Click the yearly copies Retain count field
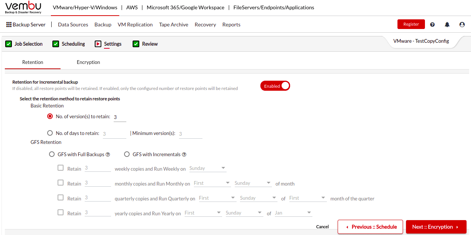471x235 pixels. point(98,213)
